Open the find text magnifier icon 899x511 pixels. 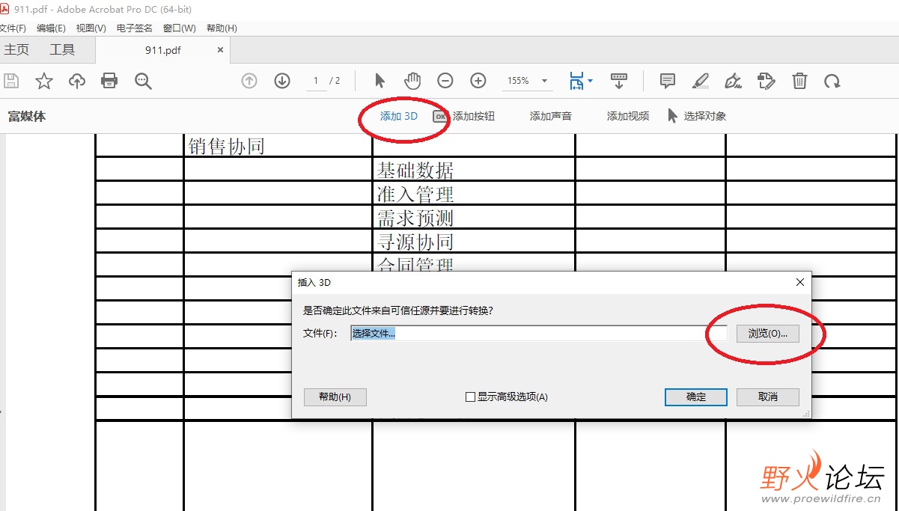pyautogui.click(x=143, y=81)
